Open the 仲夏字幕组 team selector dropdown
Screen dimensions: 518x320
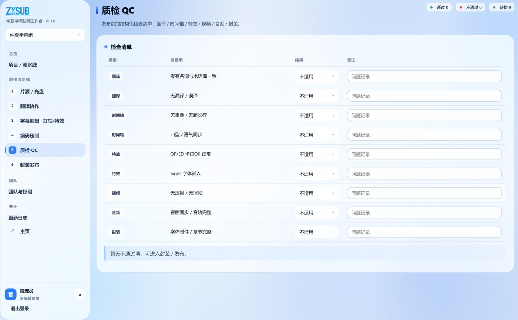coord(45,35)
